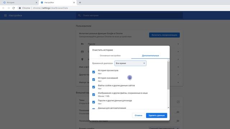Toggle Данные для автозаполнения checkbox
230x129 pixels.
pyautogui.click(x=93, y=109)
